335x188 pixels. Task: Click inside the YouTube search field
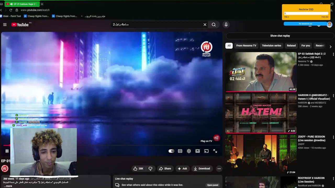coord(157,25)
